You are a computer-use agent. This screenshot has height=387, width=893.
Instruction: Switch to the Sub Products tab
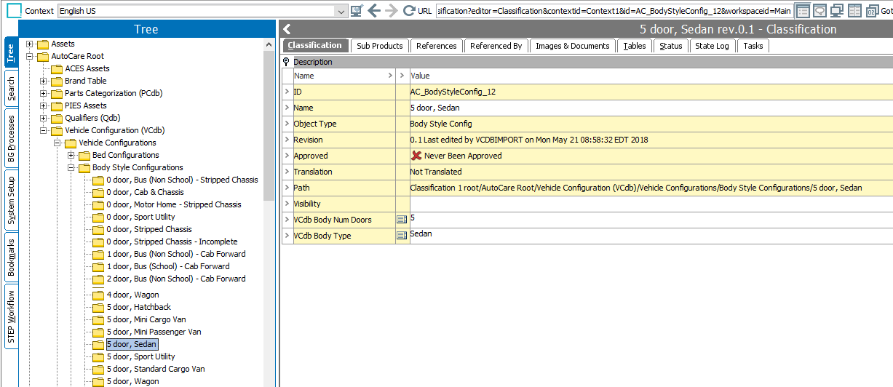click(379, 46)
